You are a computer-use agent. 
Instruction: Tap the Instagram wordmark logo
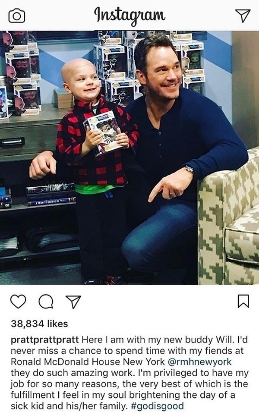130,16
